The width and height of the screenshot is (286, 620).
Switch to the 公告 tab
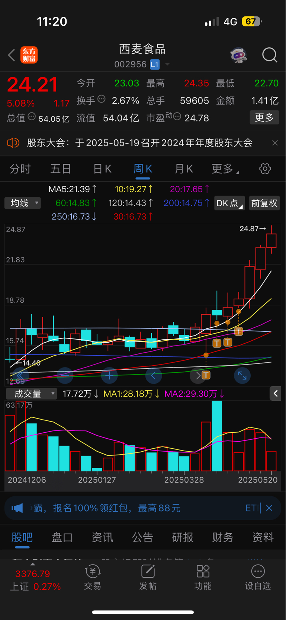[x=142, y=537]
